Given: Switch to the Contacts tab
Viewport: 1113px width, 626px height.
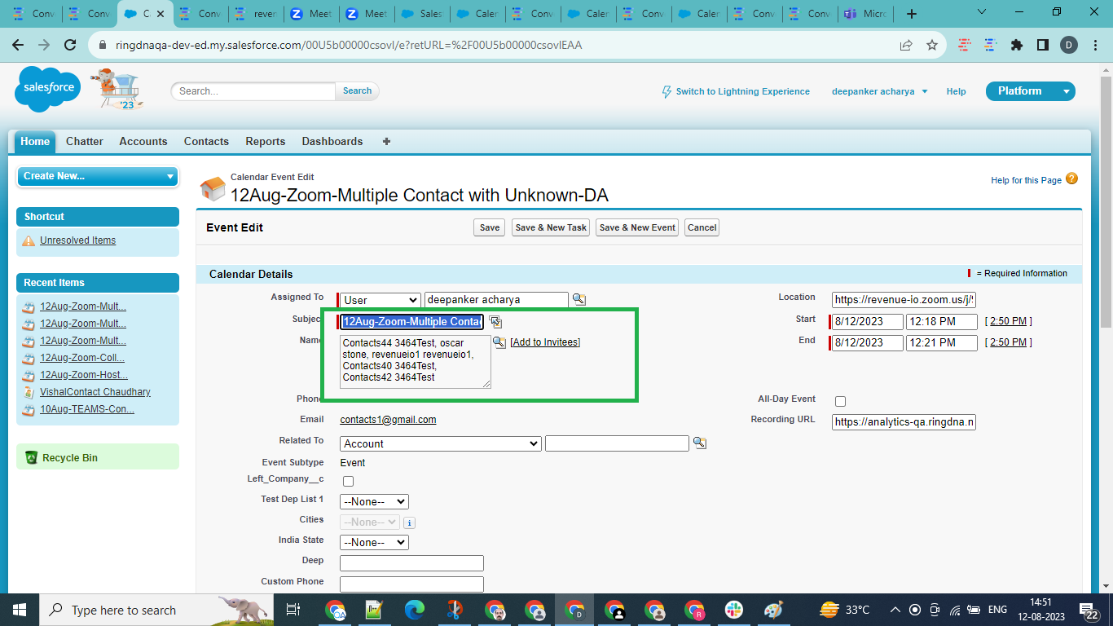Looking at the screenshot, I should 206,141.
